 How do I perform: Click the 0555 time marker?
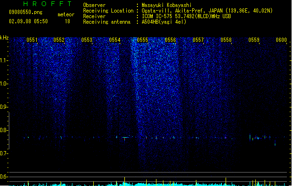pos(143,40)
